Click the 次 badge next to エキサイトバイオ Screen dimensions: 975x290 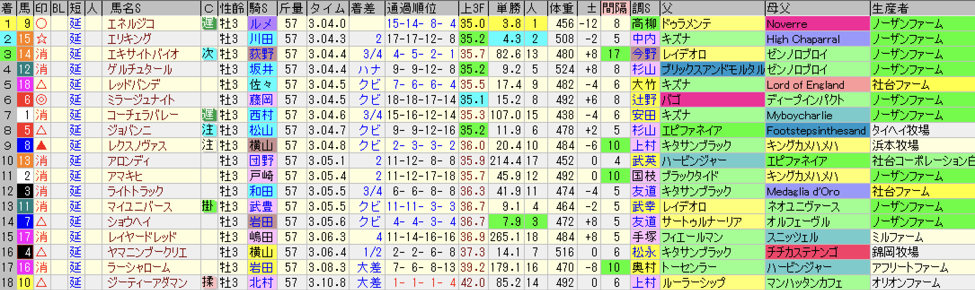[x=208, y=54]
